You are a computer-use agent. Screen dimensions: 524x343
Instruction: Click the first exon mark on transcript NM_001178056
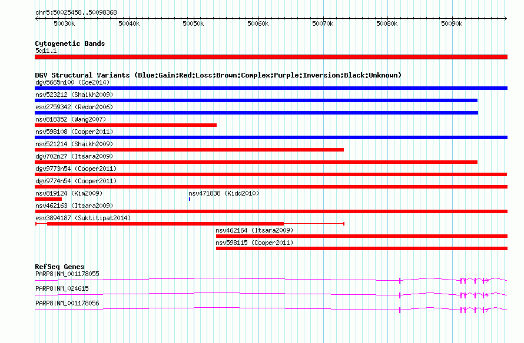400,310
